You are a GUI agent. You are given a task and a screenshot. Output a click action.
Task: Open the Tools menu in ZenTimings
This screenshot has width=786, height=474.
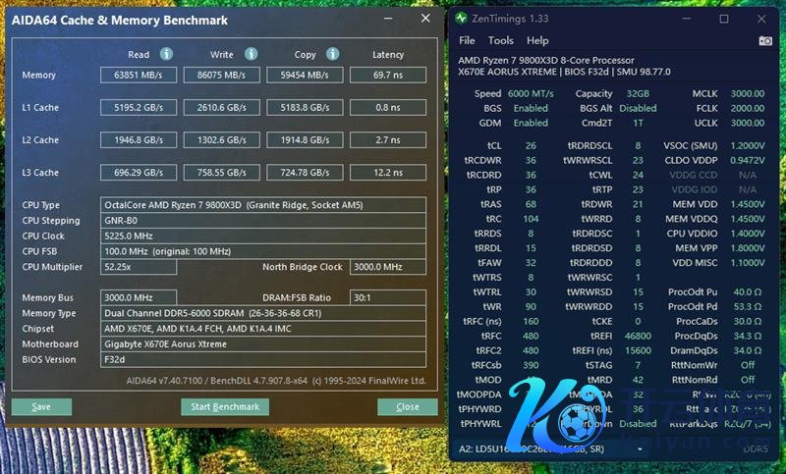coord(501,40)
